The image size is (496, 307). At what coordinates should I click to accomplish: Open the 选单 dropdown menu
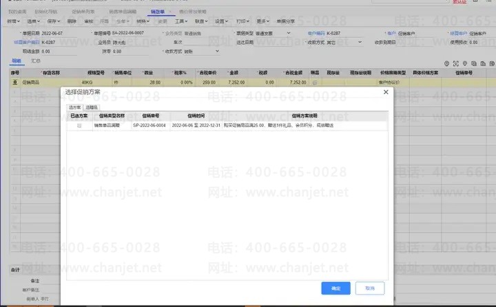(34, 21)
